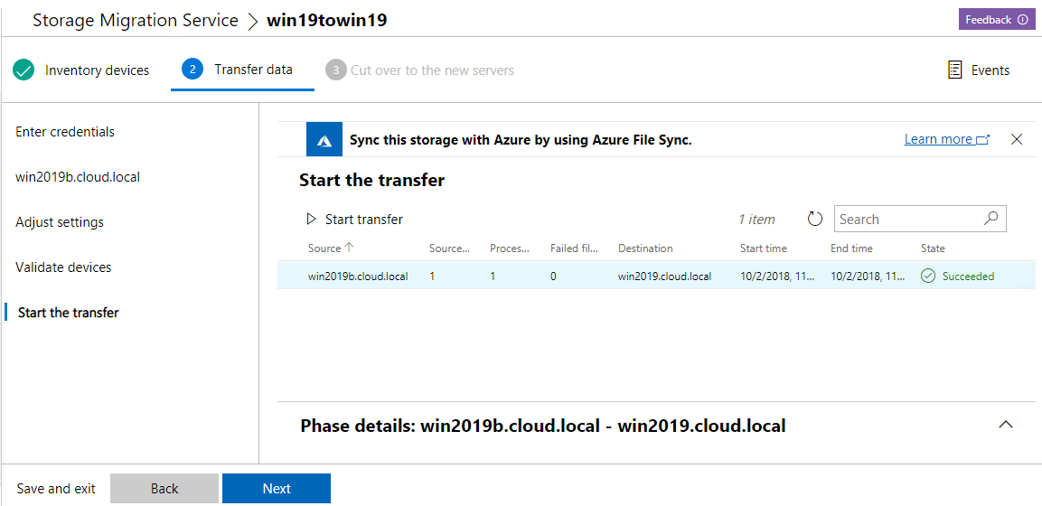The width and height of the screenshot is (1042, 506).
Task: Click the win19towin19 job title
Action: (x=327, y=20)
